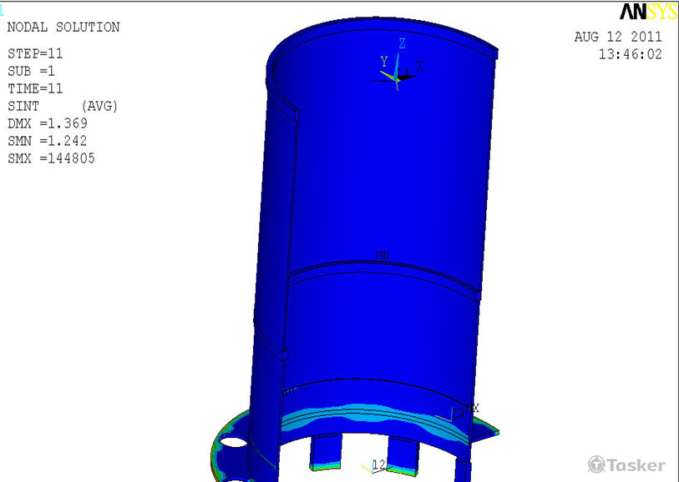This screenshot has width=679, height=482.
Task: Click local coordinate system marker 12
Action: [378, 465]
